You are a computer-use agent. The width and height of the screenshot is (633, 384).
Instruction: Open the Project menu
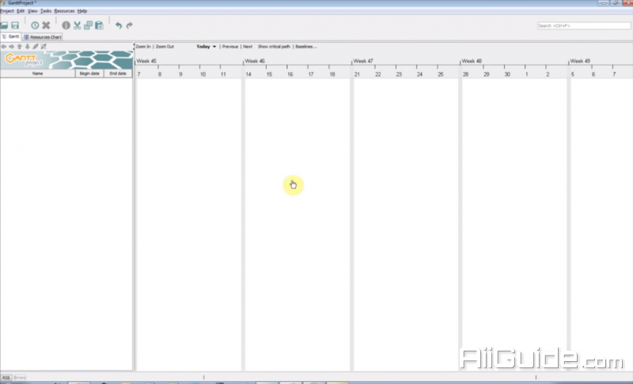coord(7,11)
